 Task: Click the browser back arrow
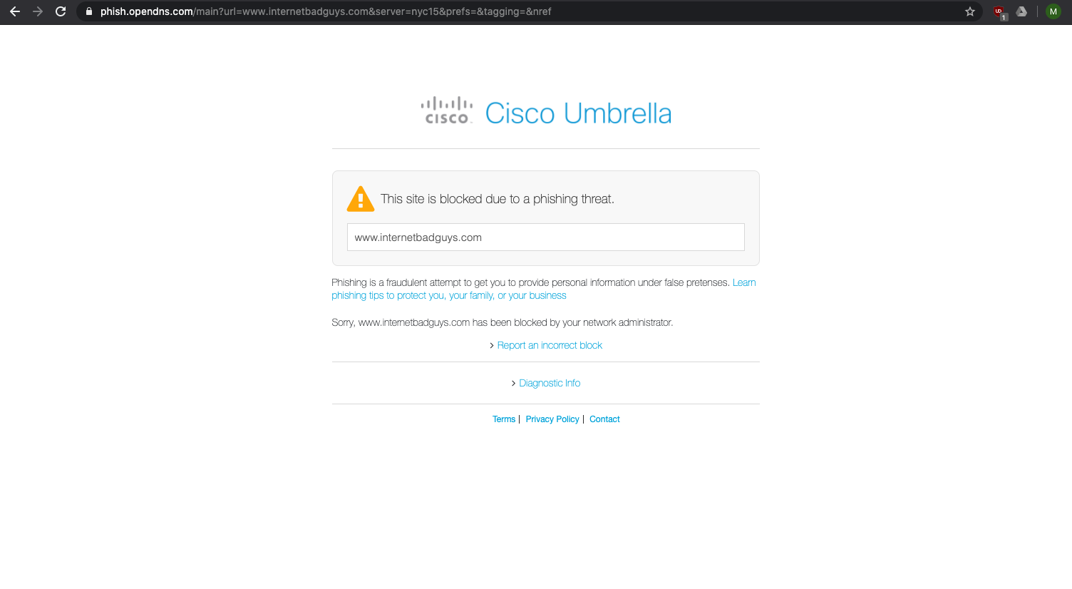15,11
